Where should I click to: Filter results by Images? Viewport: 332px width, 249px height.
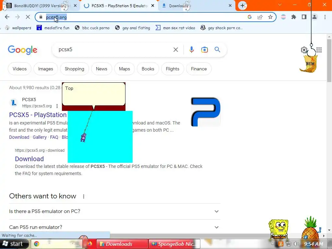point(45,69)
